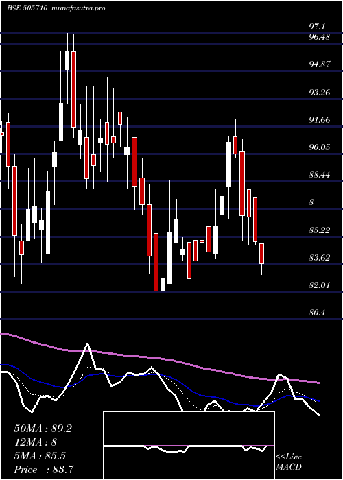Click the 88.44 price level label
343x480 pixels.
[320, 174]
